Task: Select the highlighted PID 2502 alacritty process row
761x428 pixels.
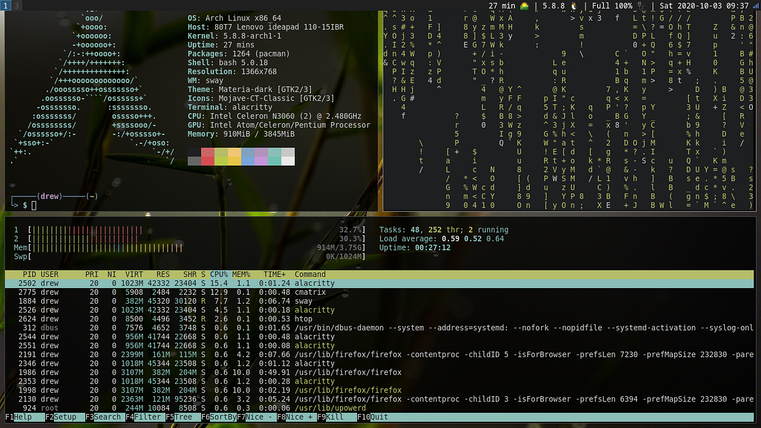Action: pyautogui.click(x=379, y=283)
